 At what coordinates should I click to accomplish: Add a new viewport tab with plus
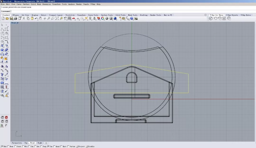click(46, 143)
